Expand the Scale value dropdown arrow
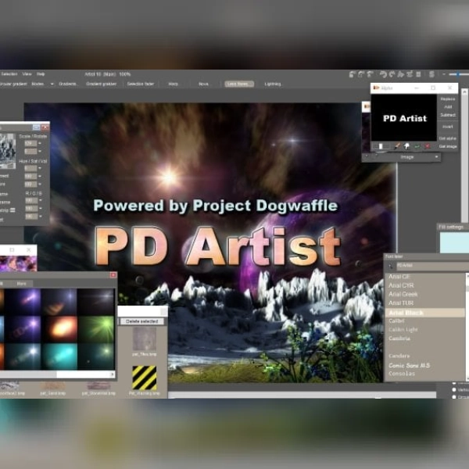The image size is (469, 469). point(38,144)
